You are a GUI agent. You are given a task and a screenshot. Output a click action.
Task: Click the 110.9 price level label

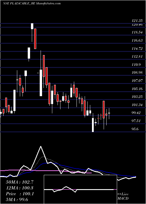click(136, 64)
